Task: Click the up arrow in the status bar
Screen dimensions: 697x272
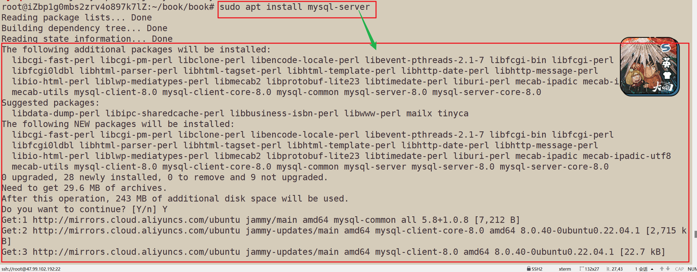Action: [x=662, y=269]
